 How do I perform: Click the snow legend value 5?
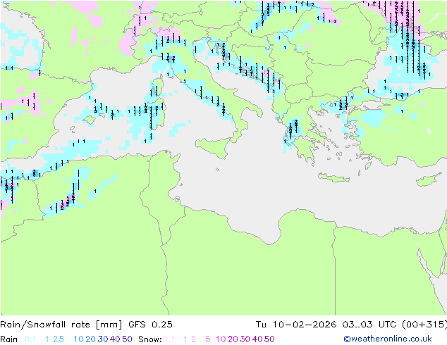coord(208,339)
